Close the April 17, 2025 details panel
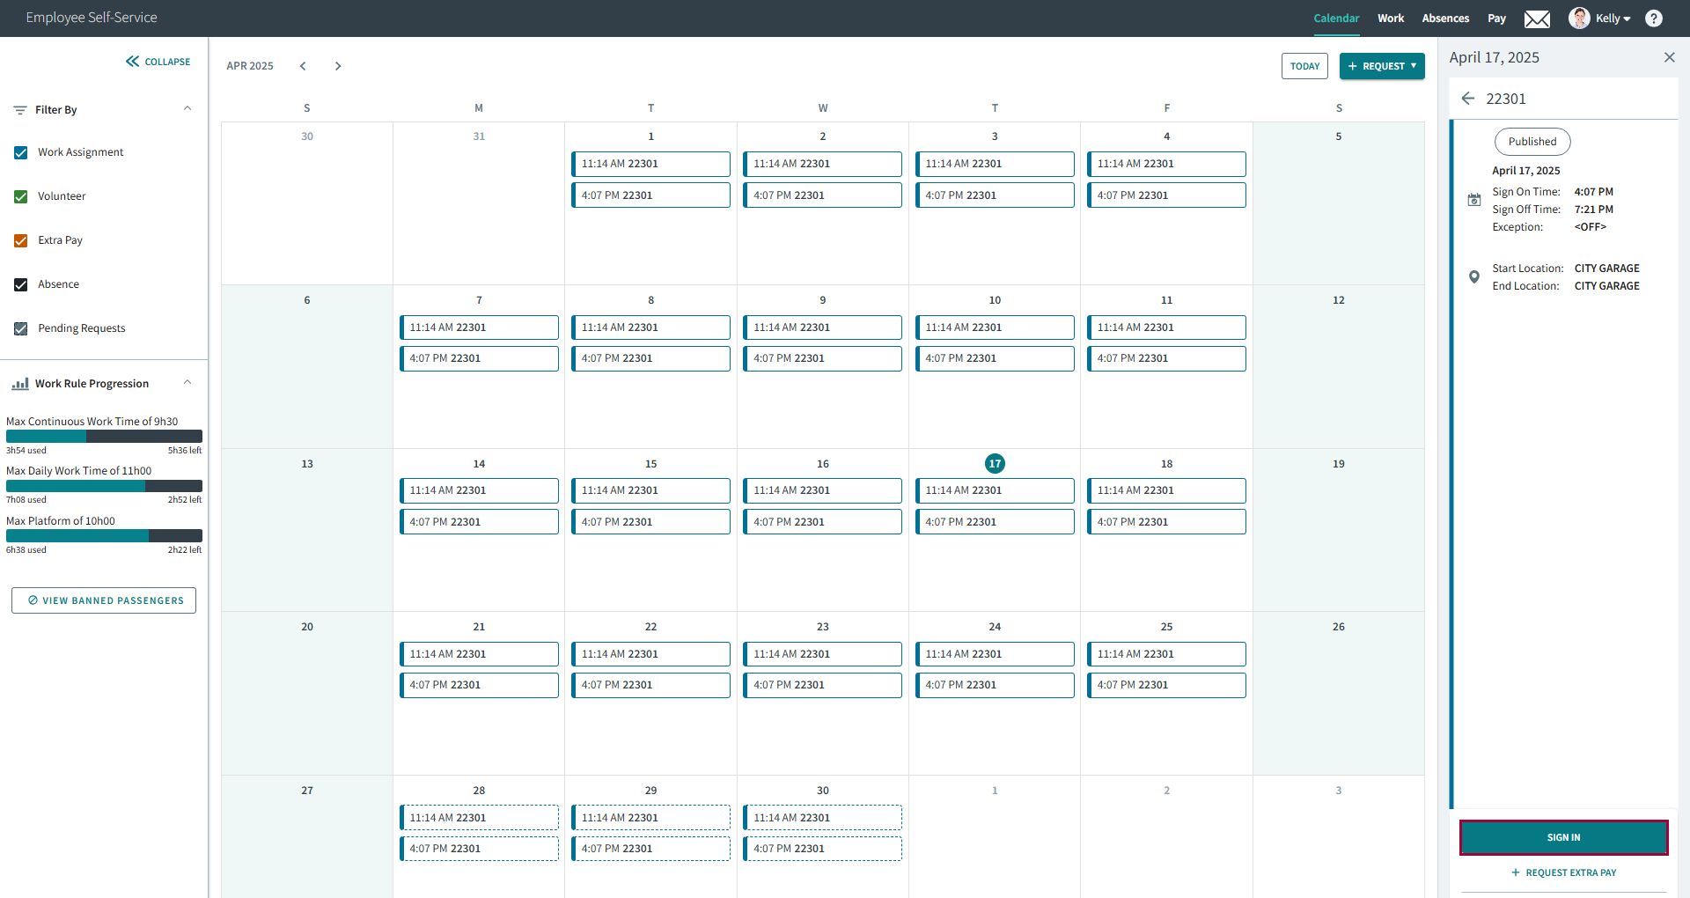1690x898 pixels. [x=1669, y=57]
